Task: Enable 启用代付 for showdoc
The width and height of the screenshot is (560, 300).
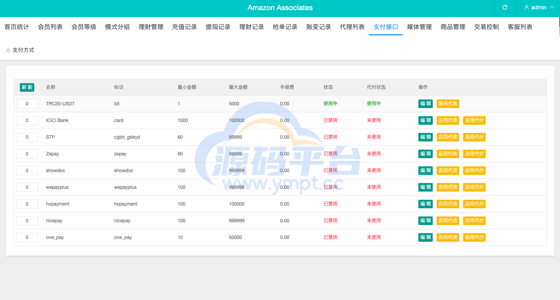Action: coord(474,171)
